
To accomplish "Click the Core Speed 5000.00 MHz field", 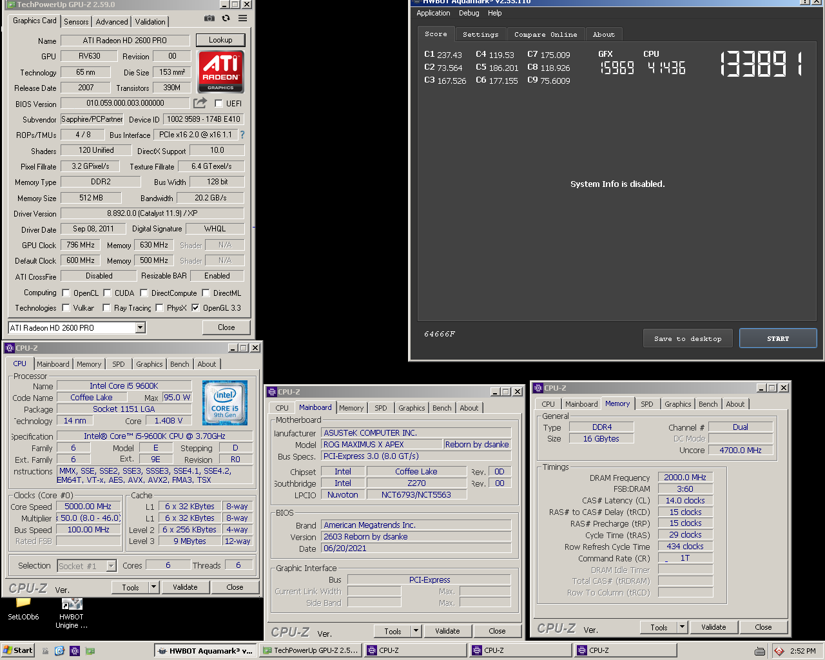I will pyautogui.click(x=88, y=507).
